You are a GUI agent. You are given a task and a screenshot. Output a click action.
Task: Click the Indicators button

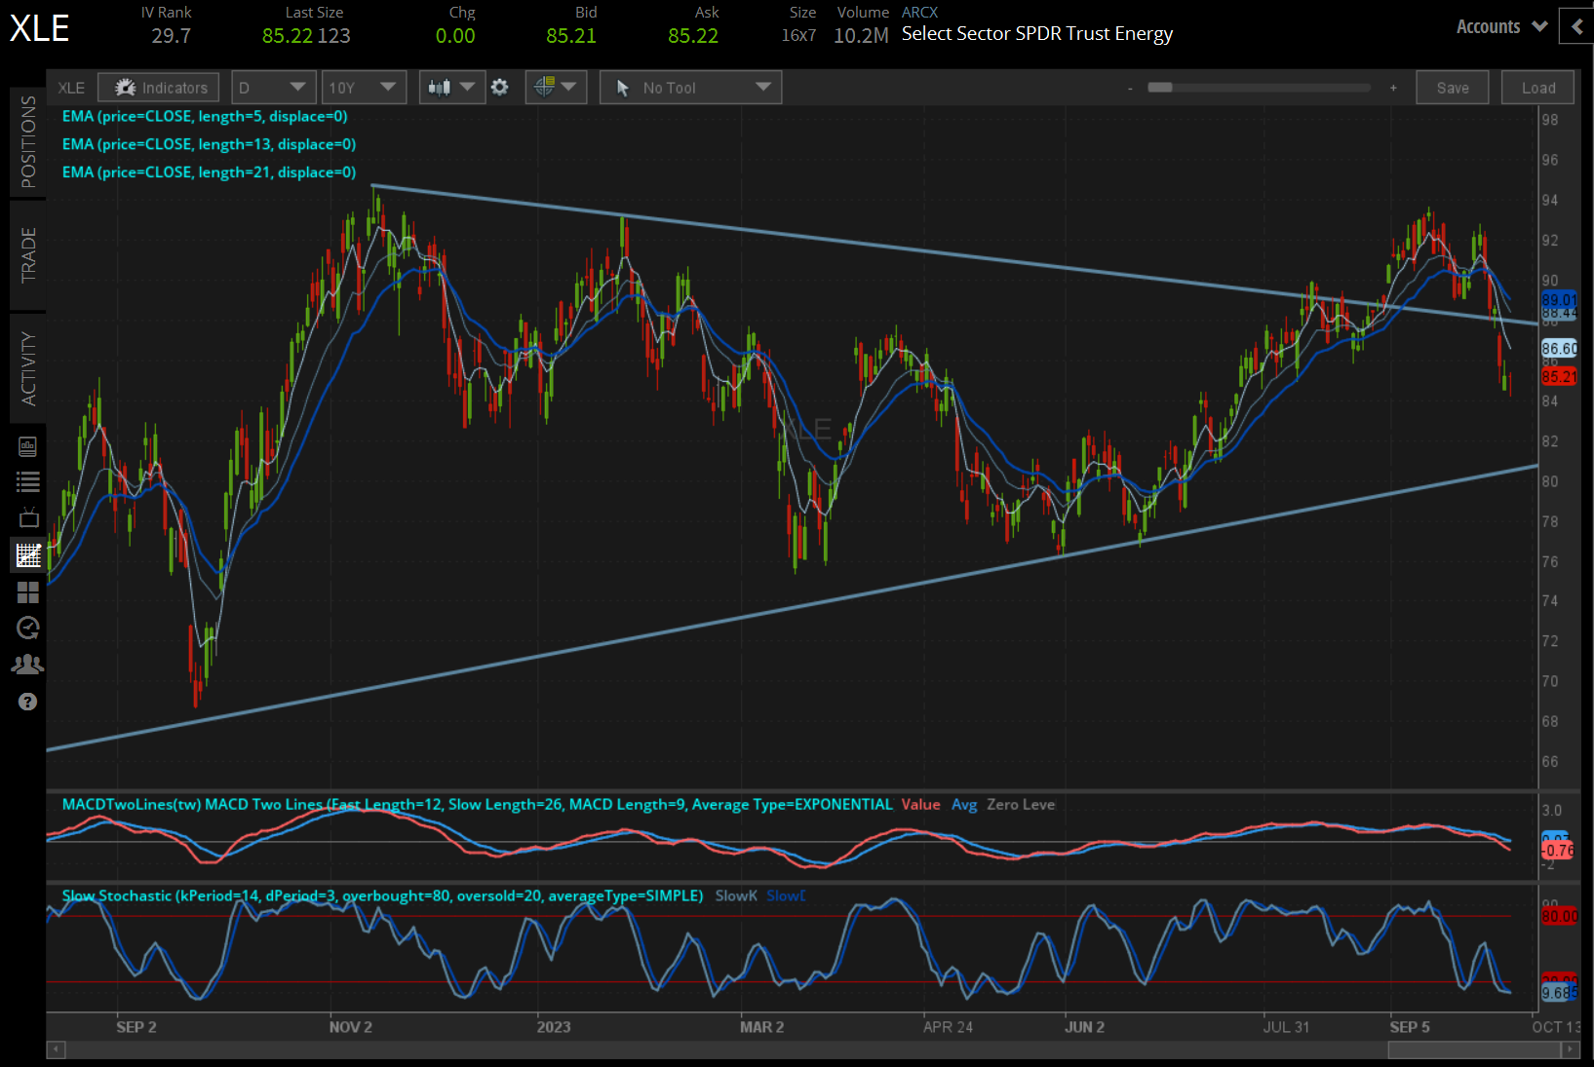pos(159,88)
